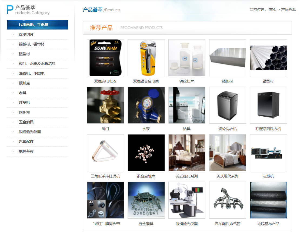Open the 双鹿充电电池 product image

[105, 58]
